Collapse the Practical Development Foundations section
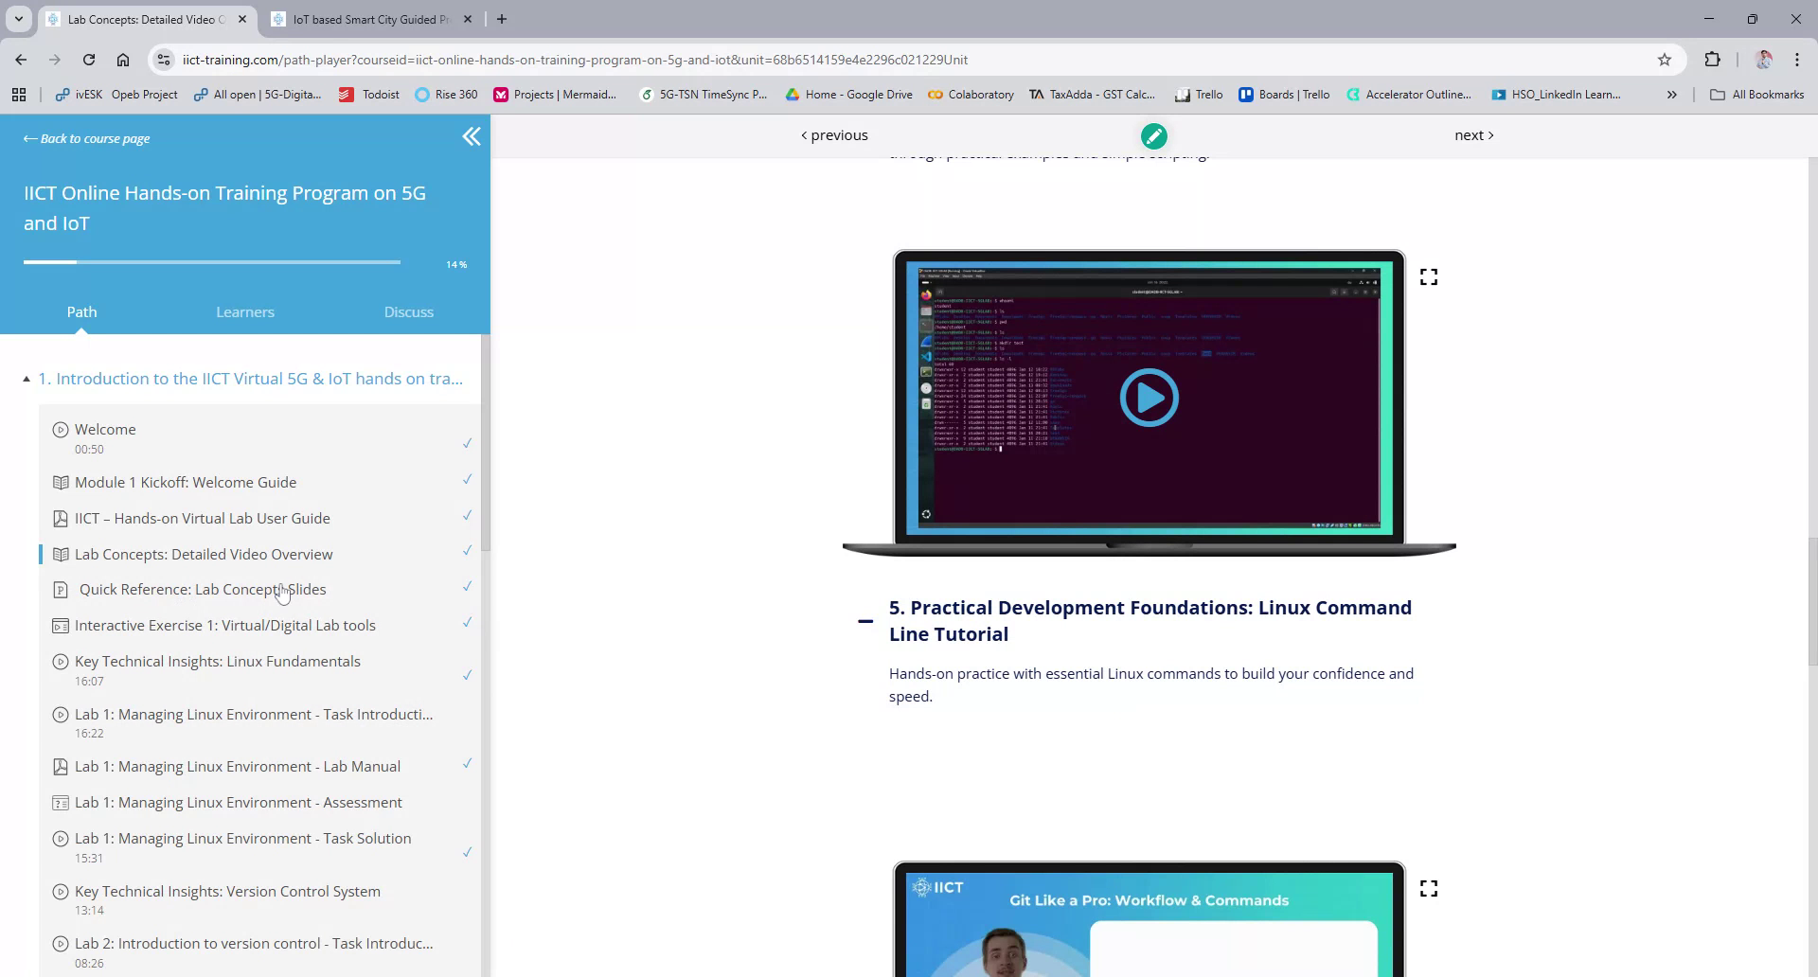The height and width of the screenshot is (977, 1818). pyautogui.click(x=864, y=621)
